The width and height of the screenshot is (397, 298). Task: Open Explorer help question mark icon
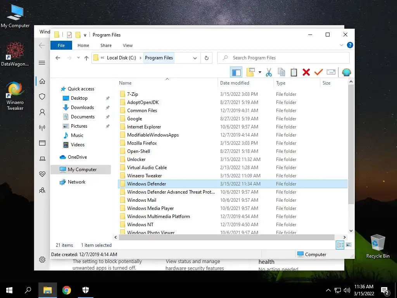[350, 45]
